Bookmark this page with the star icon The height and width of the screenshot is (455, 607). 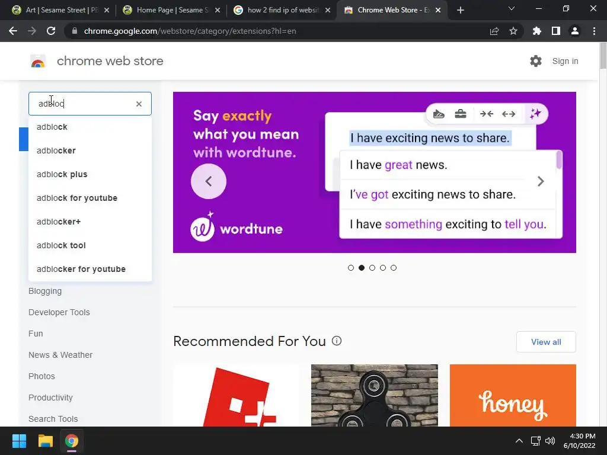pos(513,31)
